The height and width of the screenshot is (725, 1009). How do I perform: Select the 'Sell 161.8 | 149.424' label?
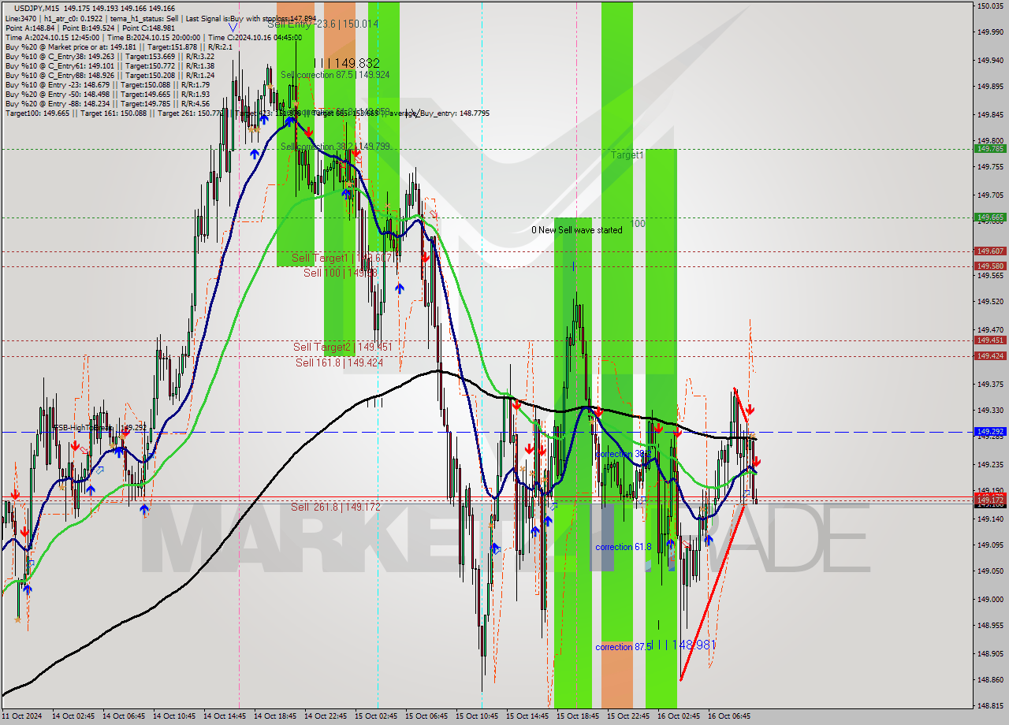pyautogui.click(x=339, y=362)
